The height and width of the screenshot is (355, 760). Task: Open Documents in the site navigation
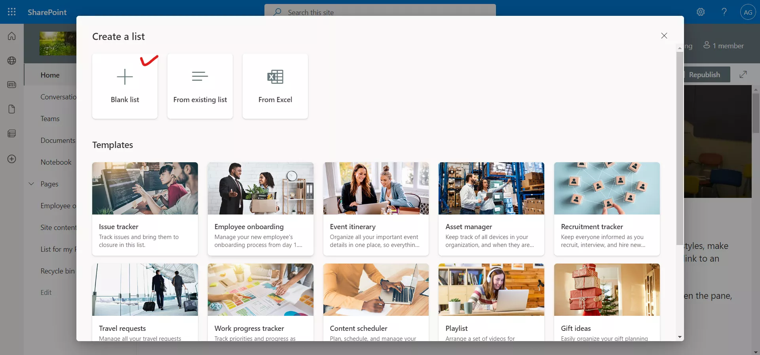pos(58,140)
